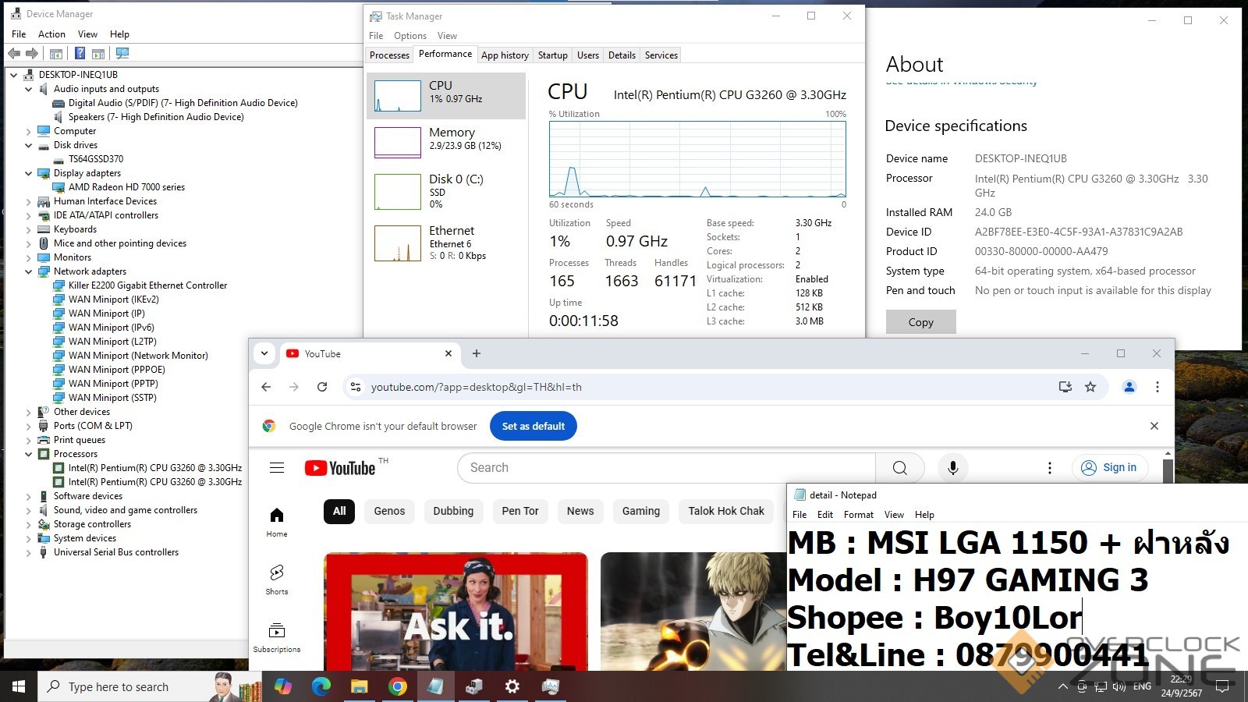
Task: Select the Gaming filter chip on YouTube
Action: click(641, 512)
